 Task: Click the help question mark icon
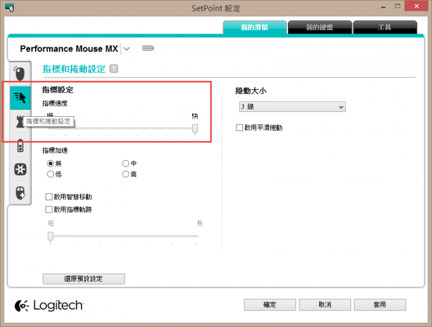point(114,69)
